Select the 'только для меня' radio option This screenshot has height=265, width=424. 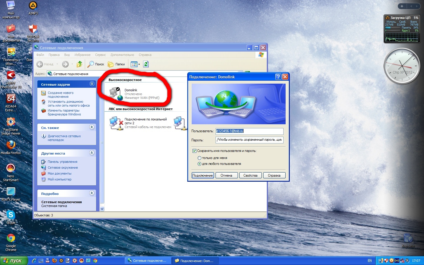coord(199,158)
